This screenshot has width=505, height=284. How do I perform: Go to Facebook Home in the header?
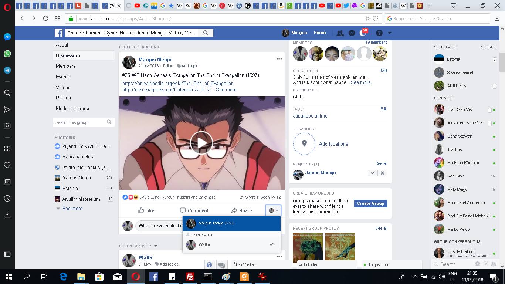coord(320,33)
